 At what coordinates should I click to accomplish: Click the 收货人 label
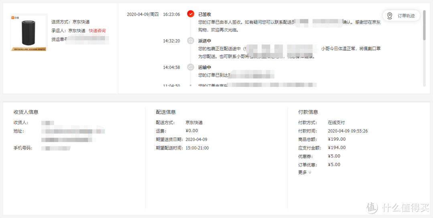click(21, 123)
